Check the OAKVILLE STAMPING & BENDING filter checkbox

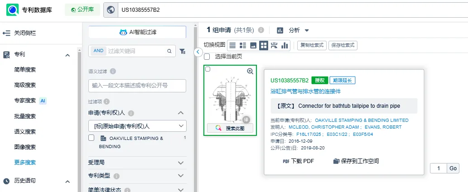pos(92,138)
